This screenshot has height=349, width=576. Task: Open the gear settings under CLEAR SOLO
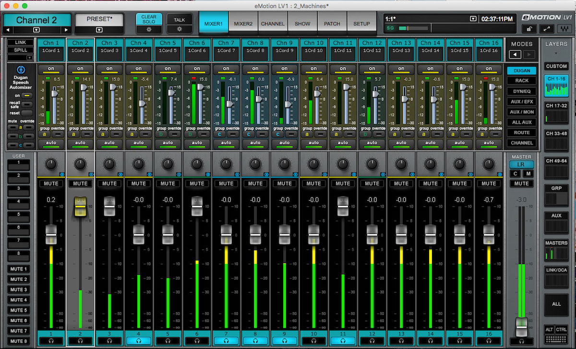[x=149, y=29]
